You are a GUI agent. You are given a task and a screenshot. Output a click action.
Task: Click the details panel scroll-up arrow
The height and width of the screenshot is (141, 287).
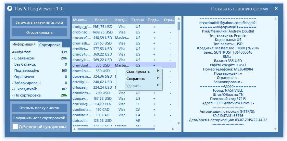point(275,19)
